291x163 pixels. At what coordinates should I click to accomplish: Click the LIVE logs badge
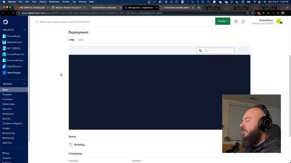[80, 40]
